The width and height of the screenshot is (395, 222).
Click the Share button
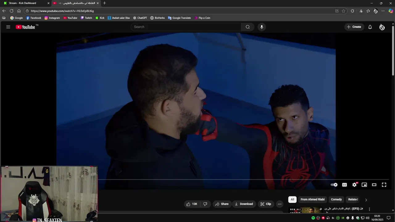click(222, 204)
